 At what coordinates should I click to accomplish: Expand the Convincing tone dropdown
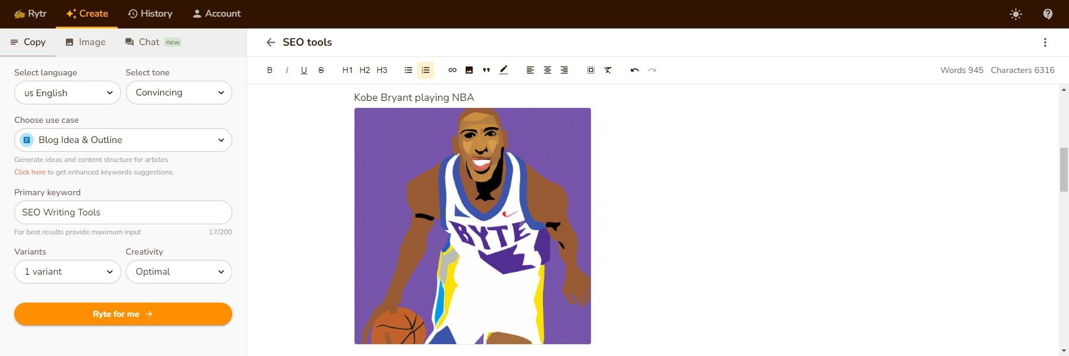[179, 93]
